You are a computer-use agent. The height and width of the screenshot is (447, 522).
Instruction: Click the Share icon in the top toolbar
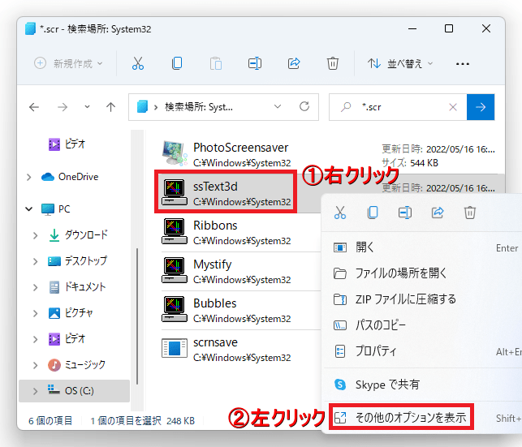[x=294, y=63]
